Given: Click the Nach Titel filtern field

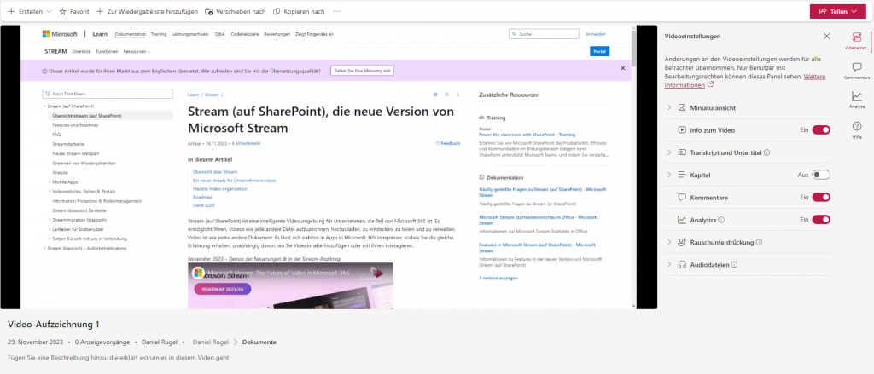Looking at the screenshot, I should (x=108, y=94).
